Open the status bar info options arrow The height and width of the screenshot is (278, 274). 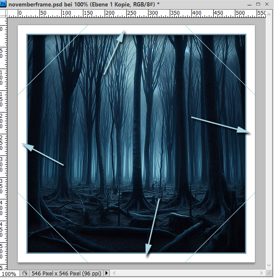(106, 274)
